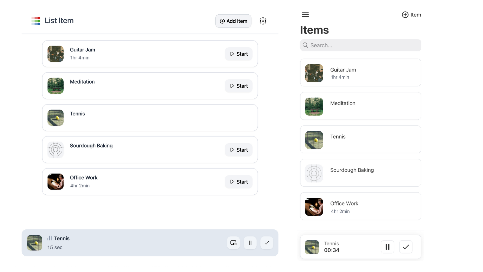The image size is (483, 272).
Task: Click the colorful List Item grid logo
Action: [36, 21]
